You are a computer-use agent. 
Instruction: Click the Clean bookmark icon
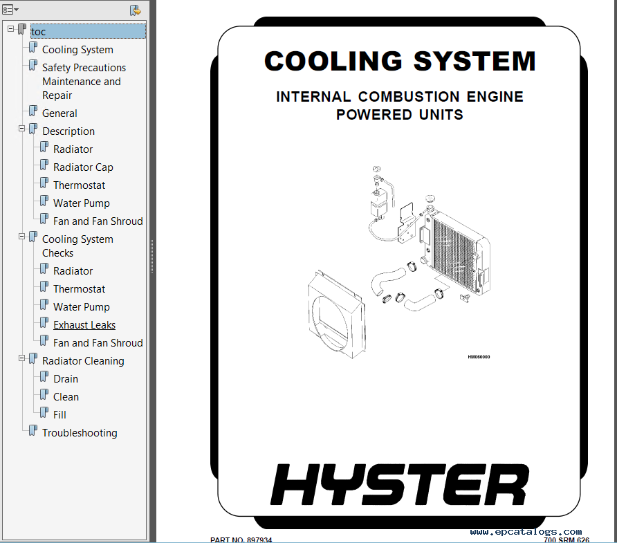pos(44,395)
